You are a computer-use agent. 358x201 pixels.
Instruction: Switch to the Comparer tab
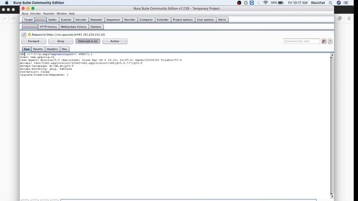[146, 20]
